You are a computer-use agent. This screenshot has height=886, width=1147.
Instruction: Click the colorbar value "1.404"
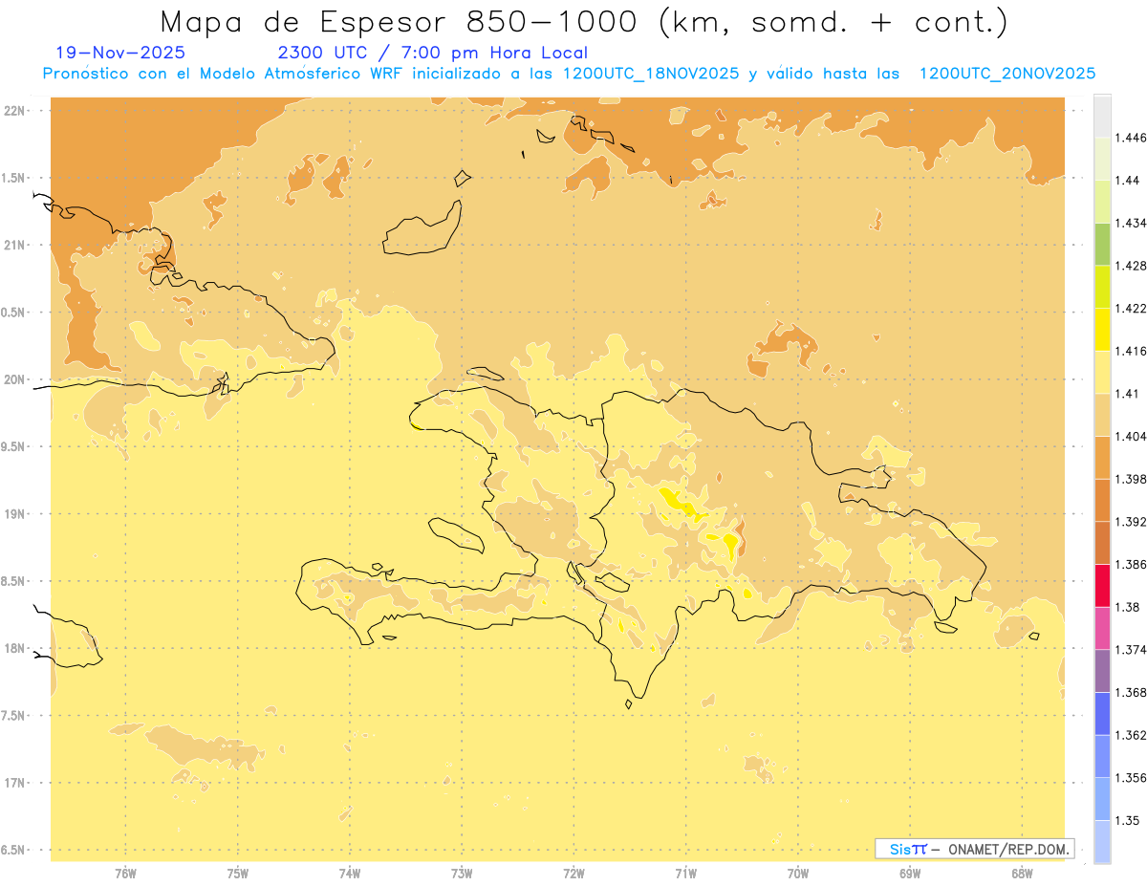click(1131, 436)
